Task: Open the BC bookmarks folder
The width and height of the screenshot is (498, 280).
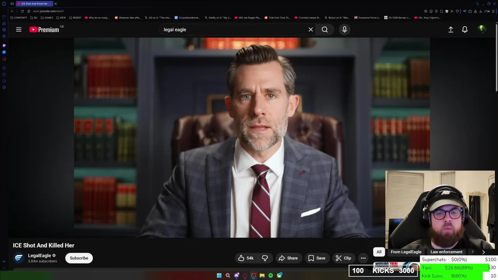Action: pos(34,17)
